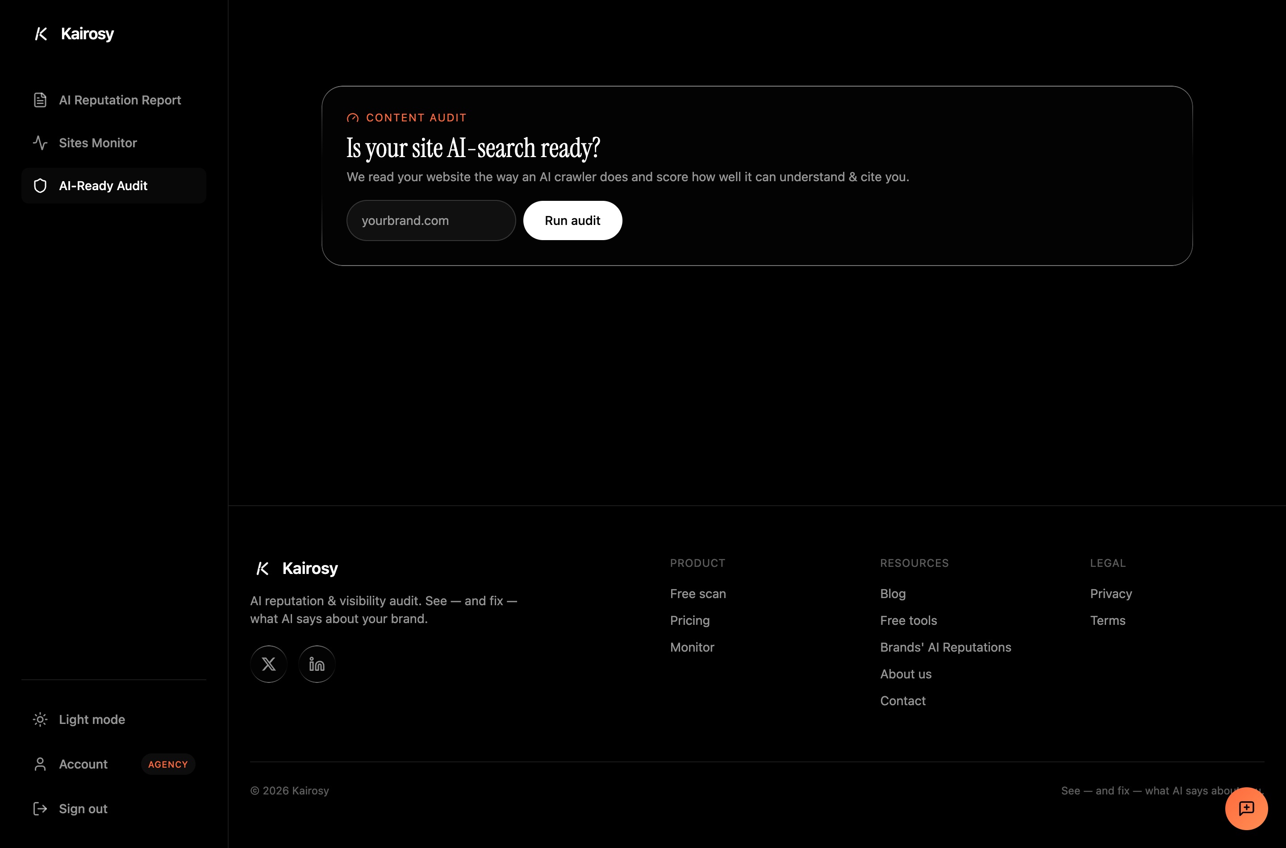Visit the Blog
Image resolution: width=1286 pixels, height=848 pixels.
tap(893, 594)
